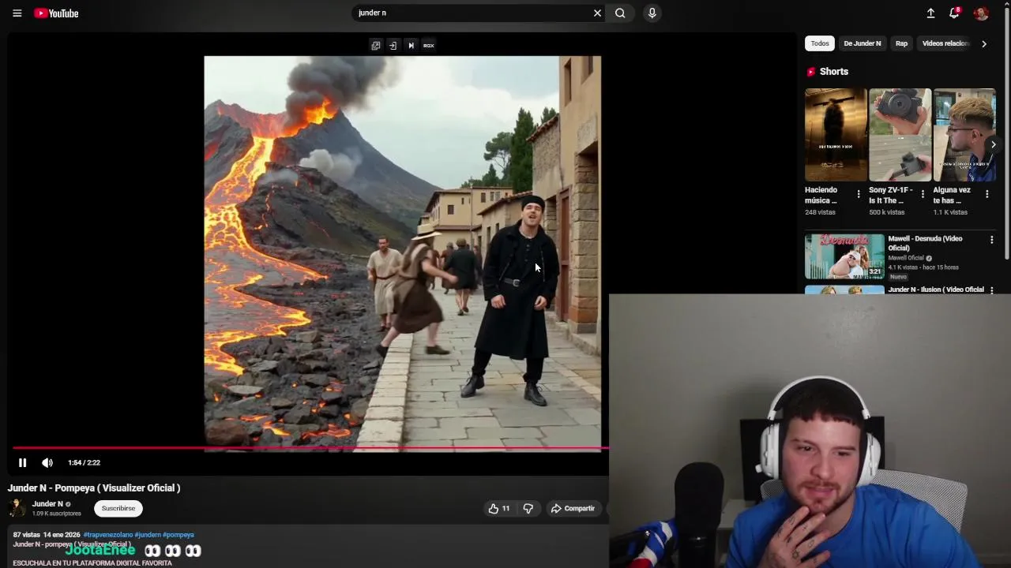Open the Junder N channel name link
1011x568 pixels.
click(47, 503)
